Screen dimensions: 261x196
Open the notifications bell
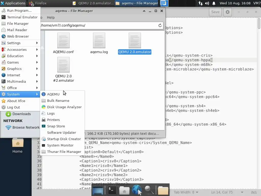pyautogui.click(x=214, y=3)
